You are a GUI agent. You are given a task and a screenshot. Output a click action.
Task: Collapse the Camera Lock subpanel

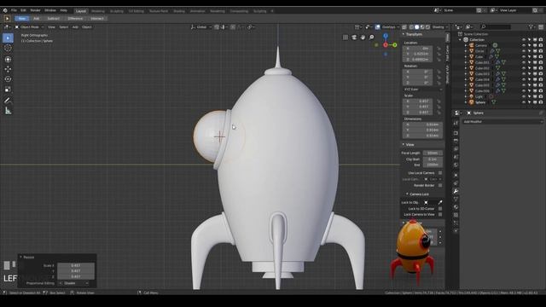[x=407, y=194]
